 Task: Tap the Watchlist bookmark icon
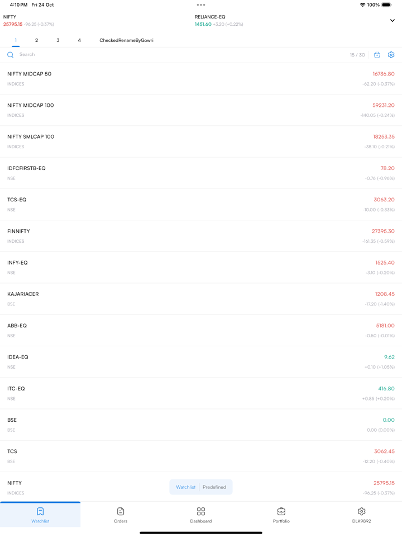click(x=40, y=512)
